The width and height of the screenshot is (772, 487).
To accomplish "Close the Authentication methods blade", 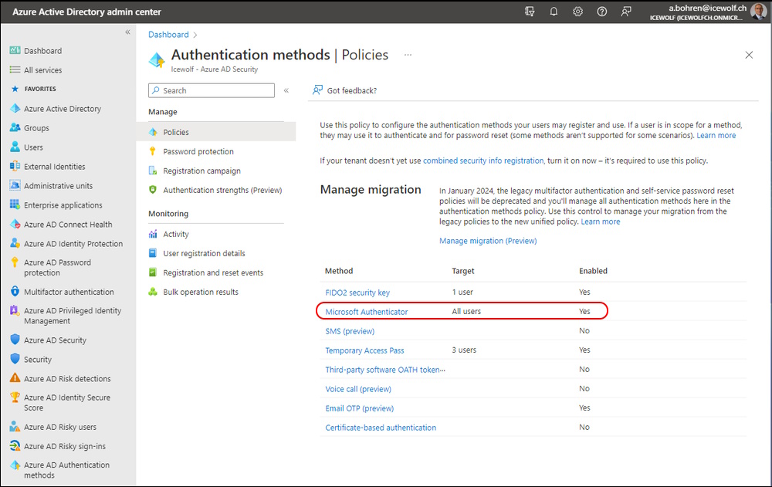I will (749, 55).
